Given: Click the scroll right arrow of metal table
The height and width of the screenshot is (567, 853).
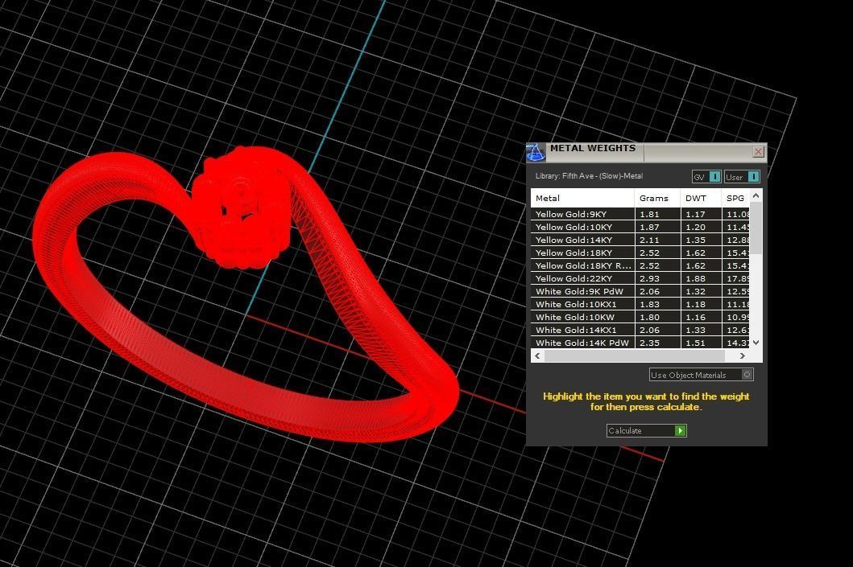Looking at the screenshot, I should coord(743,355).
